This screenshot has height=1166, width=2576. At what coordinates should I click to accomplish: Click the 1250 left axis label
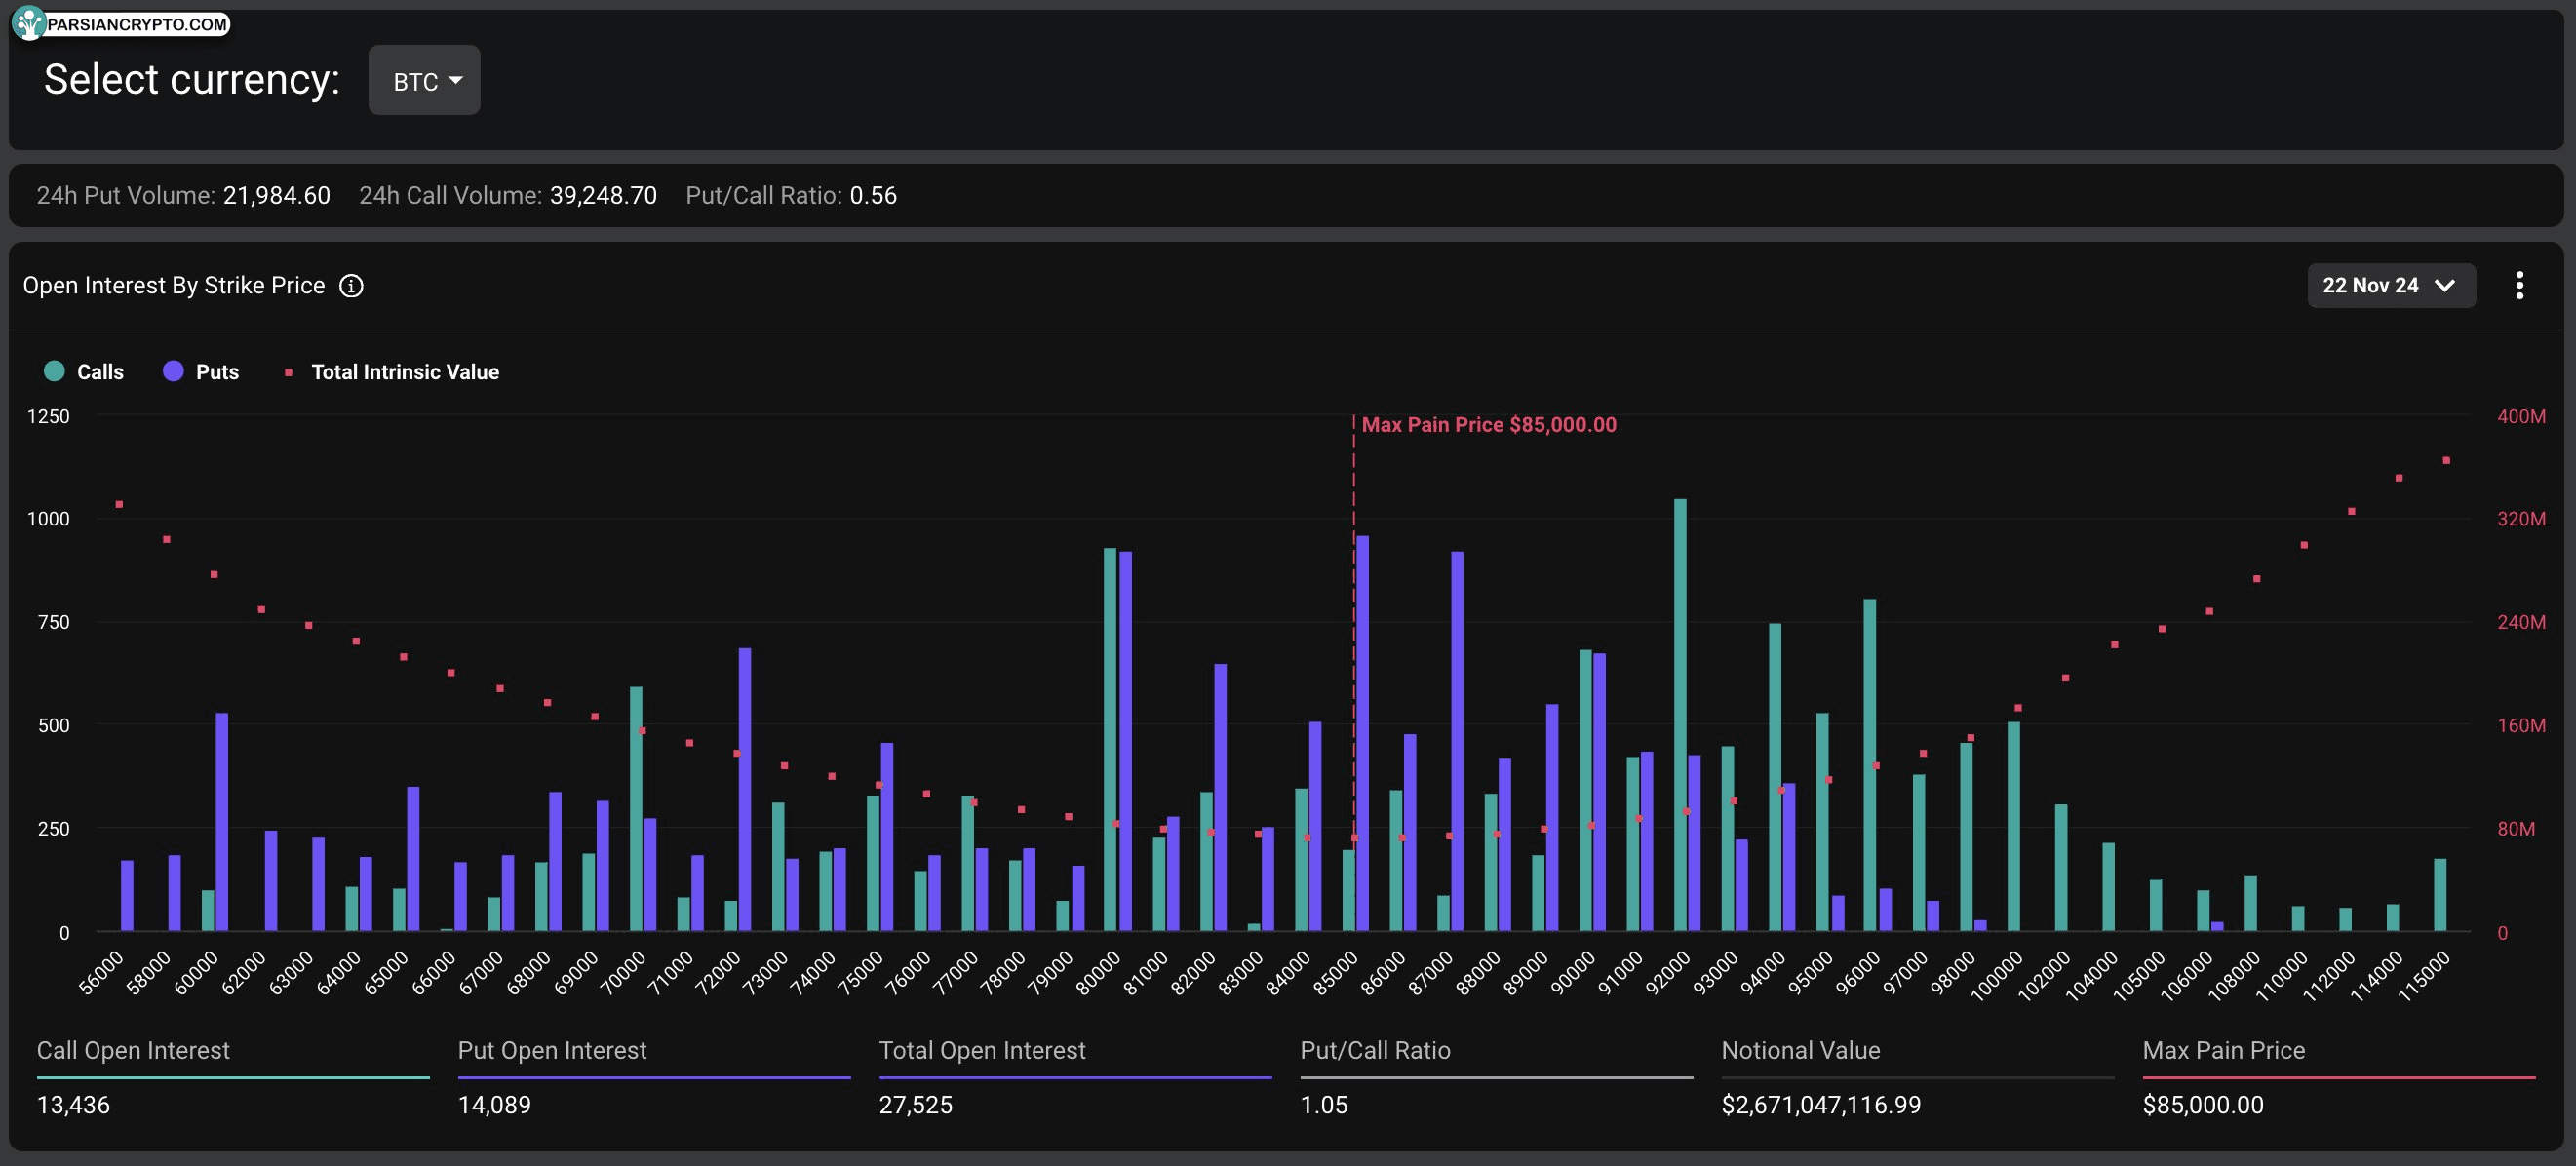pyautogui.click(x=48, y=416)
